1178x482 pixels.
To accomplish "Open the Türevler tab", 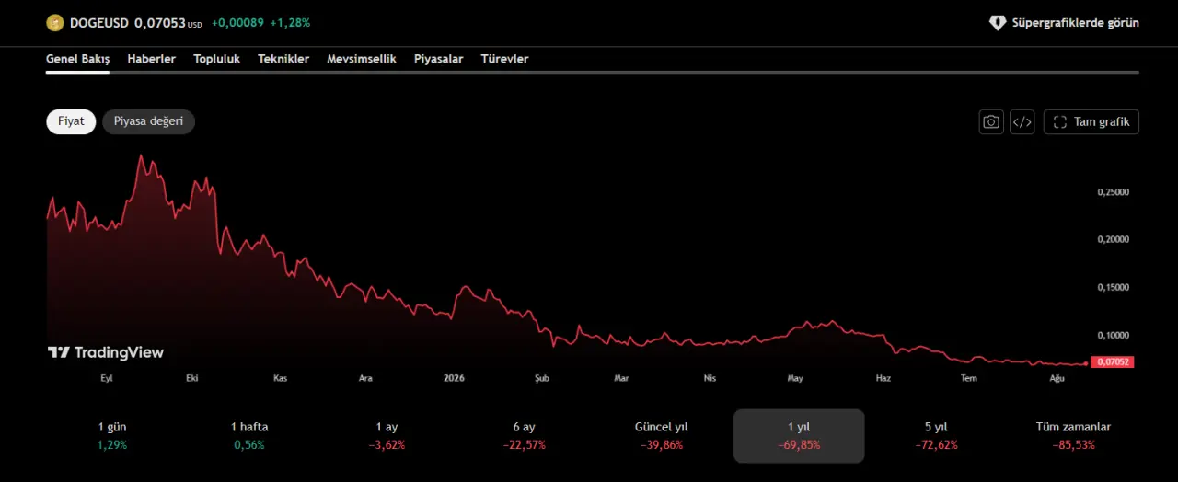I will click(x=504, y=59).
